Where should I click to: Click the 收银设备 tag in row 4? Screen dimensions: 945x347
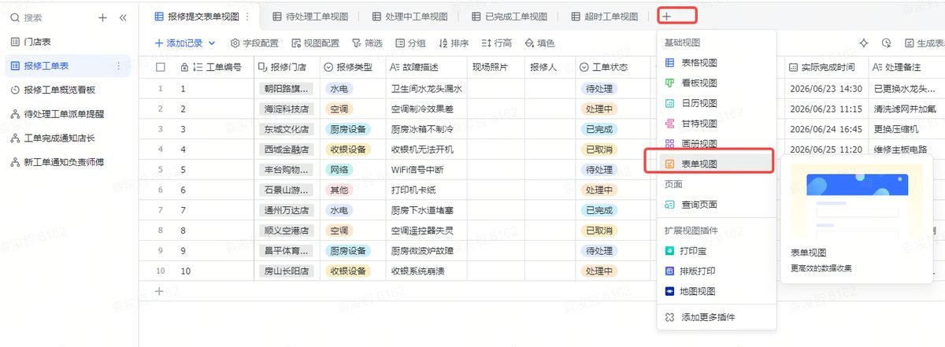346,150
